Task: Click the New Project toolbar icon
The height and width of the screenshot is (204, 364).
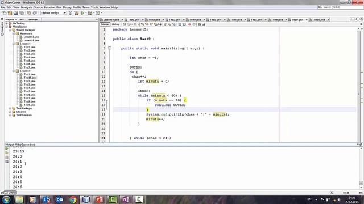Action: point(10,13)
